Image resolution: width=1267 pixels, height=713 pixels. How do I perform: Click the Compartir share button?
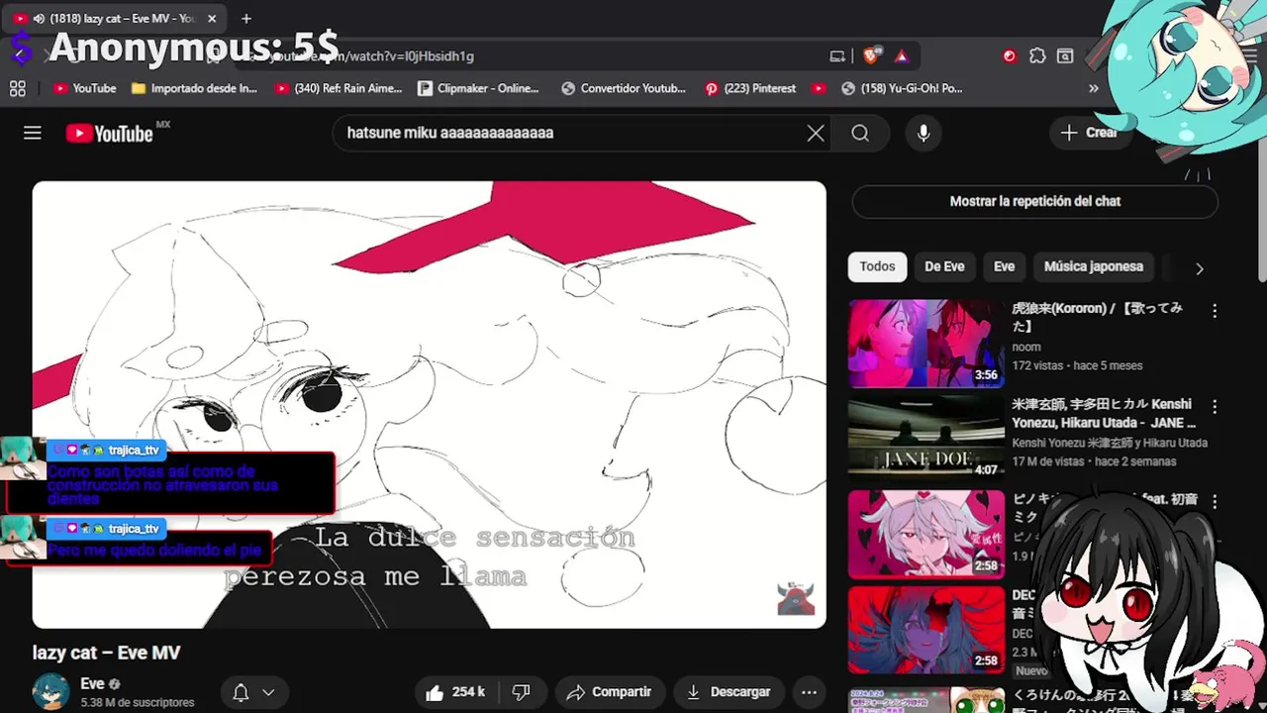pos(609,692)
